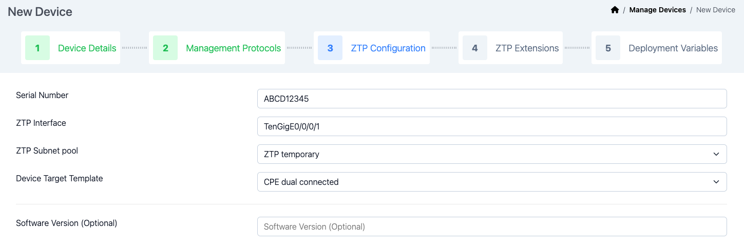Select the step 5 number badge
Screen dimensions: 744x245
(608, 48)
